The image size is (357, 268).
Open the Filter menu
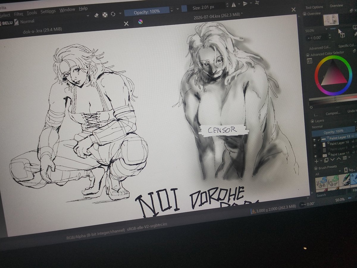(18, 14)
